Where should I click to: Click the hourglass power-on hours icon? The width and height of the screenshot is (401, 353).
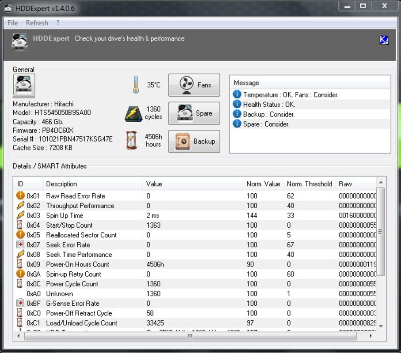point(131,140)
